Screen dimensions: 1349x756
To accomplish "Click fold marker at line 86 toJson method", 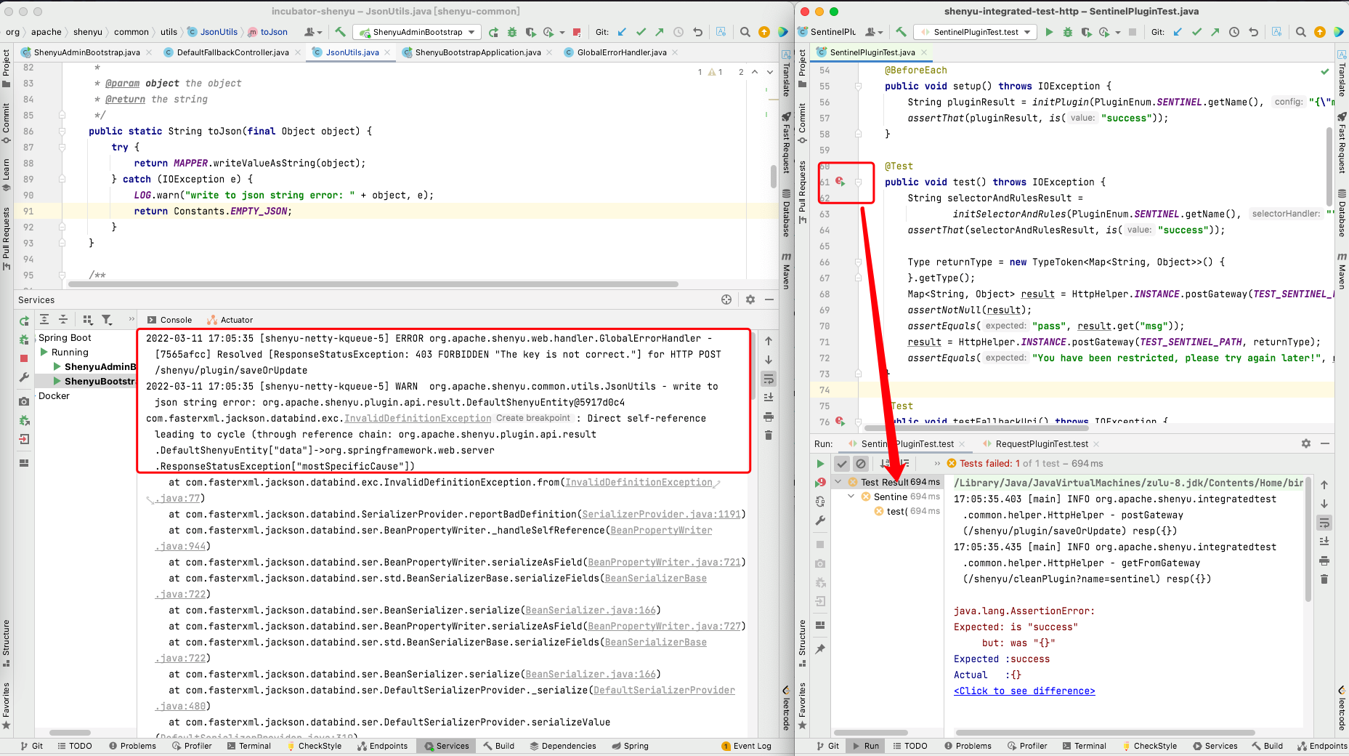I will [x=62, y=132].
